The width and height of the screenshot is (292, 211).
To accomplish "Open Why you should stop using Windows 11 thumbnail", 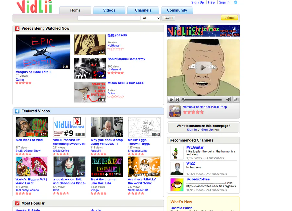I will (x=107, y=127).
